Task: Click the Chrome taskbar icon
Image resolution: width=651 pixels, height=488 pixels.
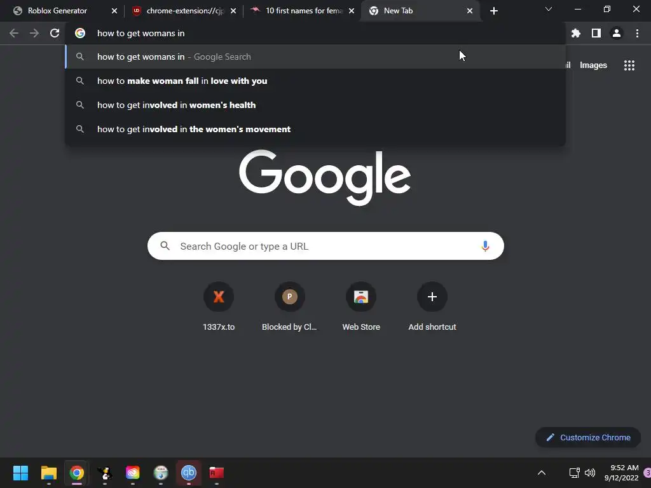Action: coord(76,473)
